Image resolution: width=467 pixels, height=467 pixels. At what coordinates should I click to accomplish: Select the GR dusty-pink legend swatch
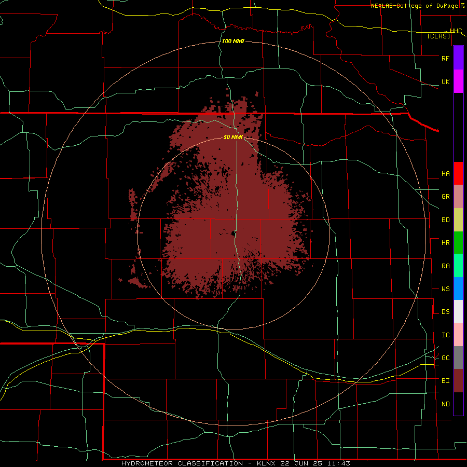(x=458, y=197)
